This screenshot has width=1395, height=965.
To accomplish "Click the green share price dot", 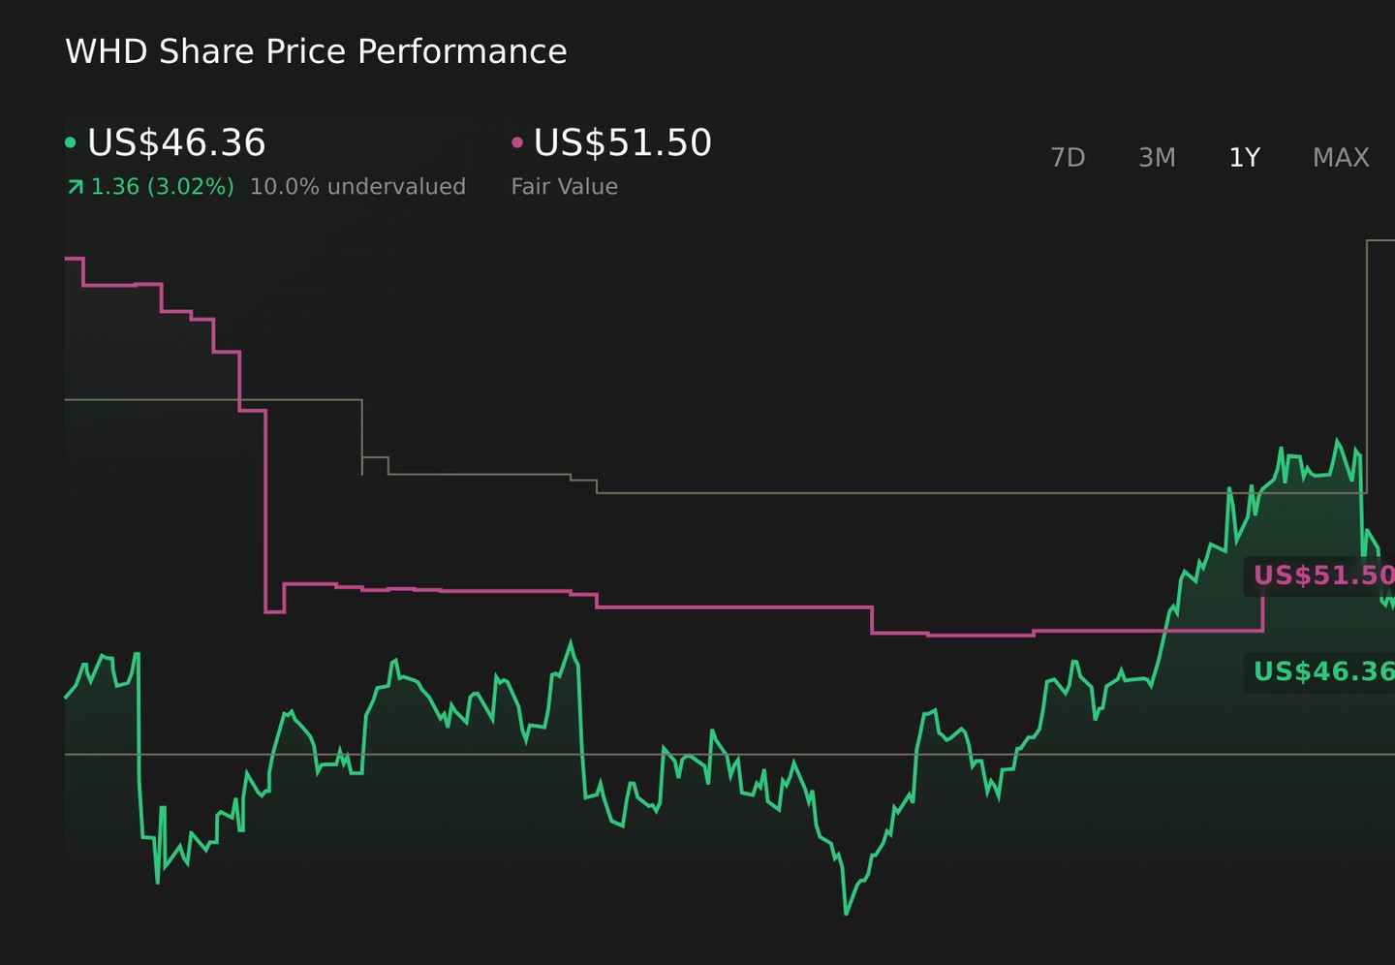I will (70, 142).
